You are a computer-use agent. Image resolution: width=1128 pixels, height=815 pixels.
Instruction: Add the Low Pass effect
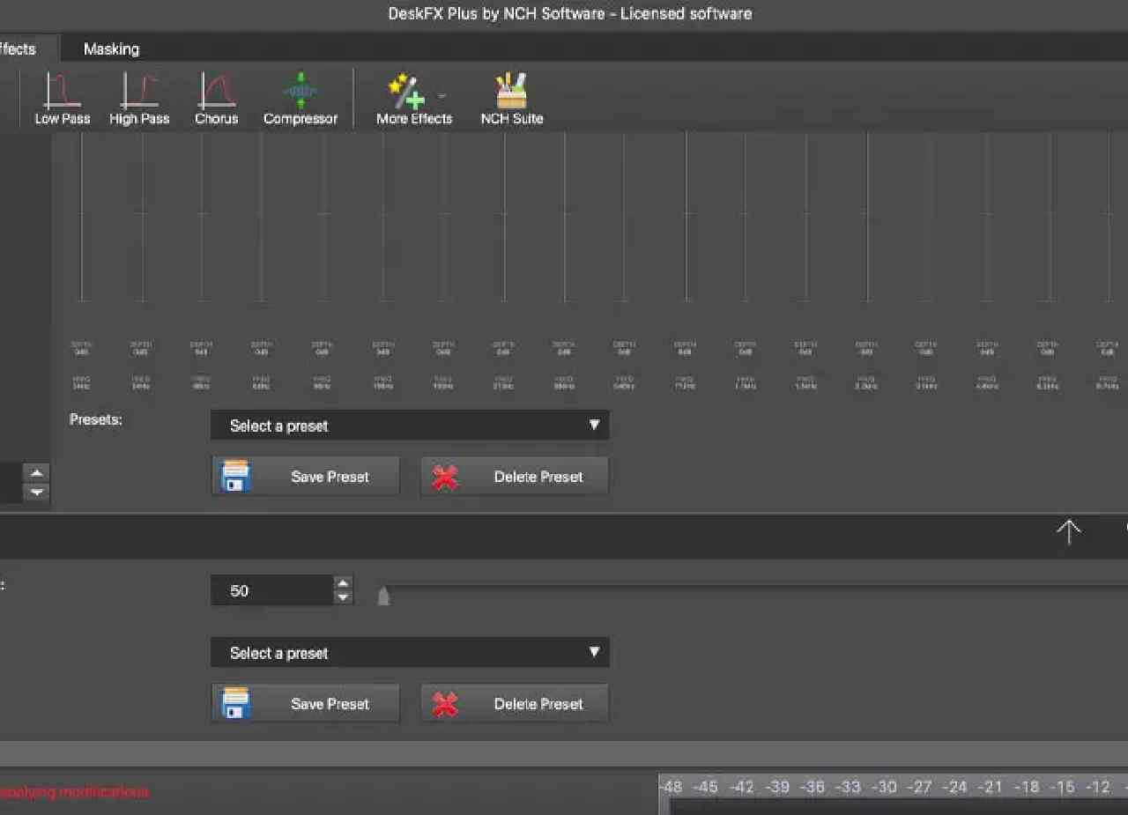coord(63,99)
